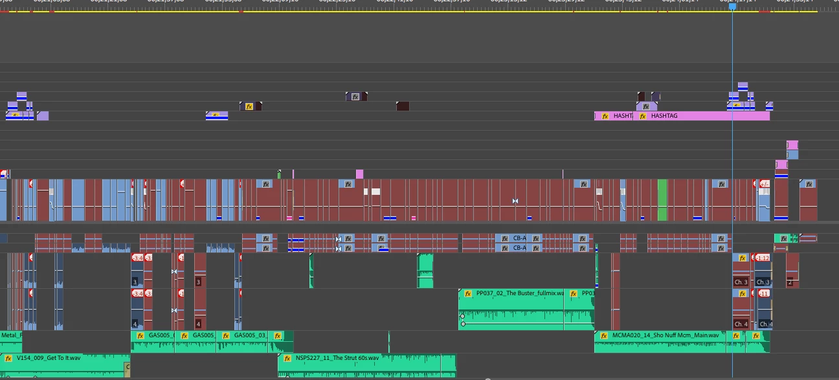Select NSPS227_11_The Strut 60s.wav clip name

coord(337,358)
